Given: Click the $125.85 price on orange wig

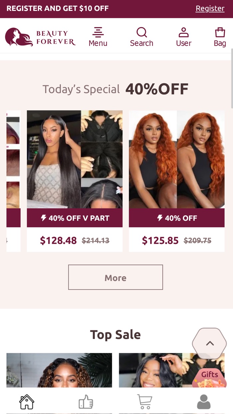Looking at the screenshot, I should [x=160, y=240].
